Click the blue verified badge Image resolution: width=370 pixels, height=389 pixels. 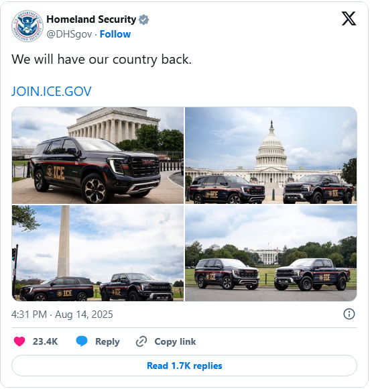(x=143, y=19)
